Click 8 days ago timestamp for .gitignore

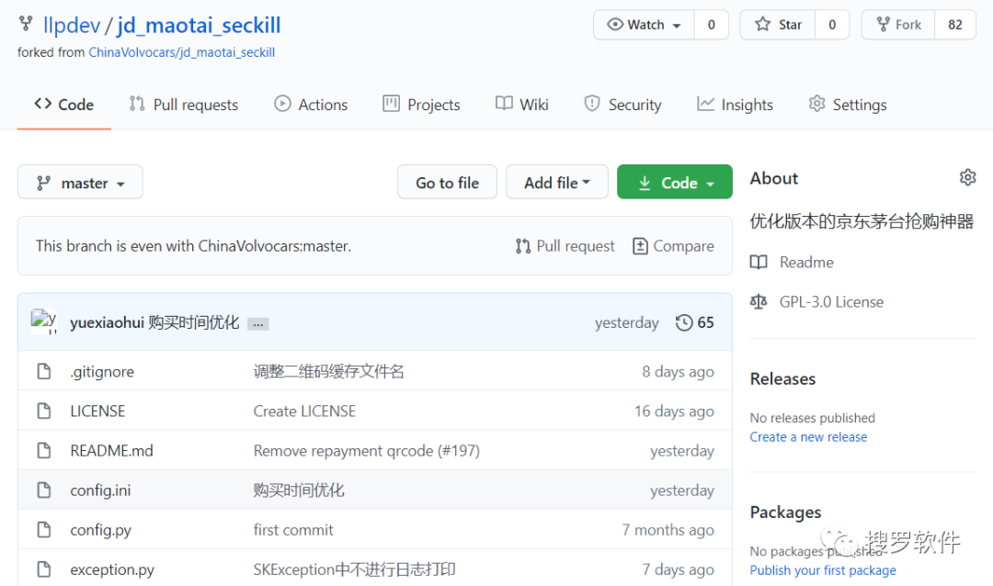[x=678, y=371]
